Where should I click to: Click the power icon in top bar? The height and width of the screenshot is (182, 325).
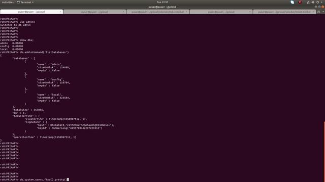317,2
